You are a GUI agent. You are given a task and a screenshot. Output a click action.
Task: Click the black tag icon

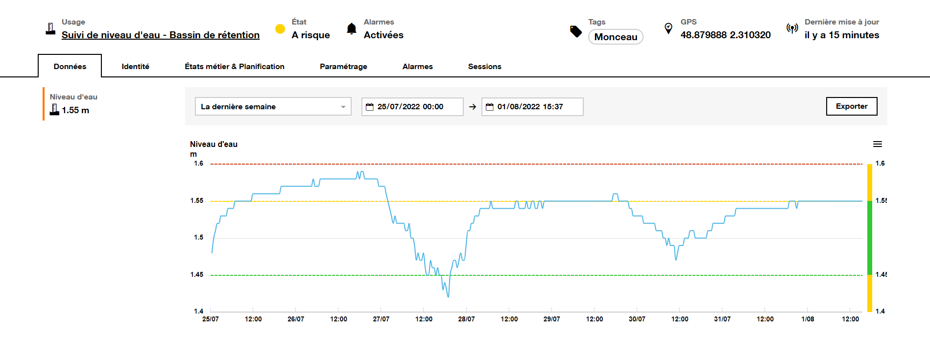576,31
